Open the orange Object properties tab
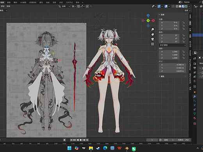203x152 pixels. click(195, 92)
